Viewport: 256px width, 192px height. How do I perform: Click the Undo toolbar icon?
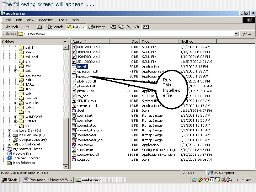click(x=136, y=27)
